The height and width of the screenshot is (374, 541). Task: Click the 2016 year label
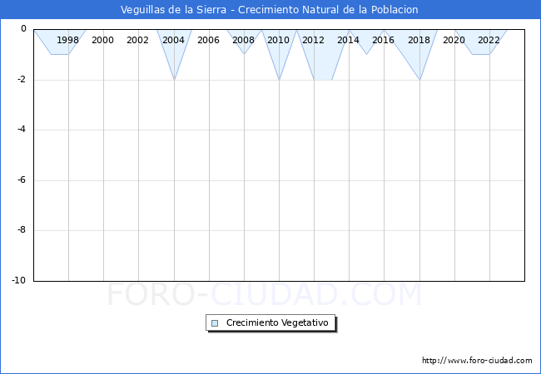click(383, 40)
